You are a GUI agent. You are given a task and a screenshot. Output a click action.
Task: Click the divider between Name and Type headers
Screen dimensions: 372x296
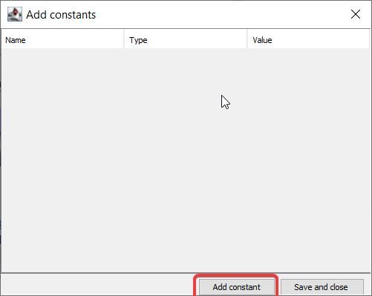[124, 39]
